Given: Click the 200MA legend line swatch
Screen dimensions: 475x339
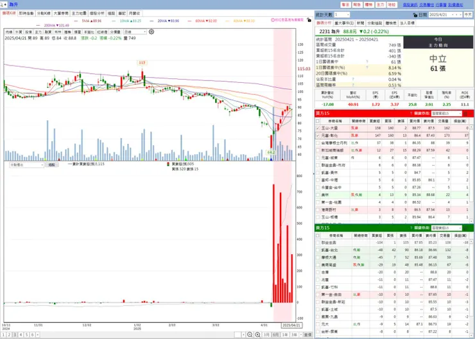Looking at the screenshot, I should 38,26.
